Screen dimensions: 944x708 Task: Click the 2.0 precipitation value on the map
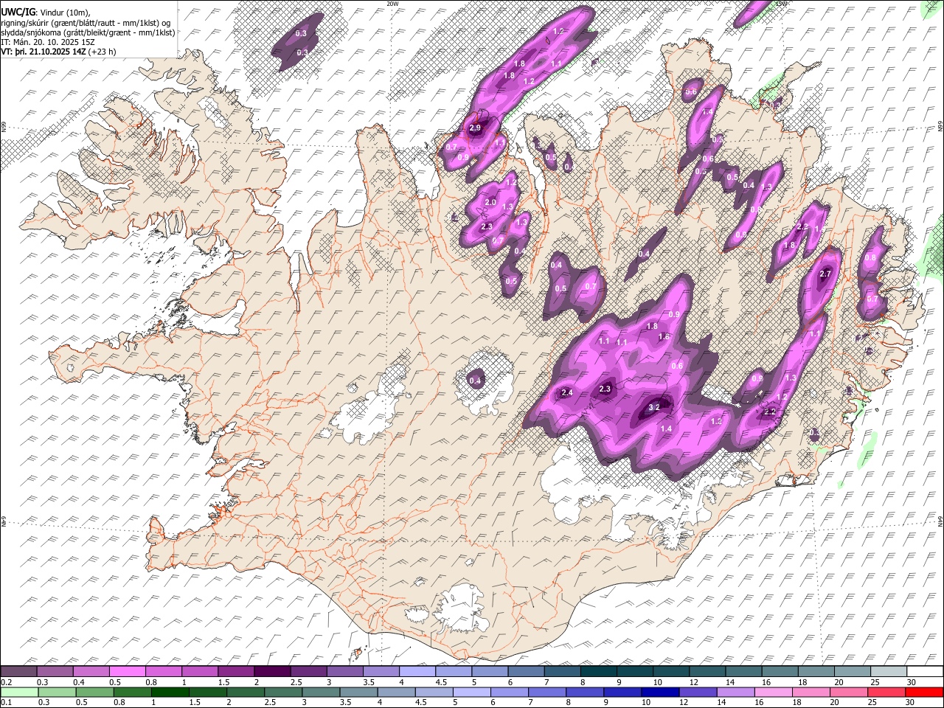click(490, 203)
